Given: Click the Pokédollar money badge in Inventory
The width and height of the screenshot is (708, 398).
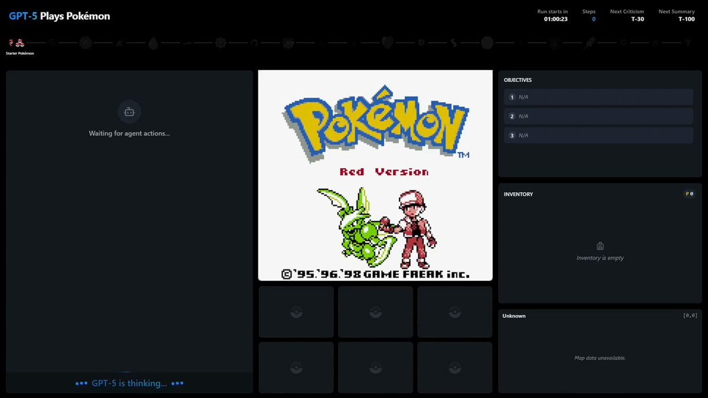Looking at the screenshot, I should click(689, 194).
